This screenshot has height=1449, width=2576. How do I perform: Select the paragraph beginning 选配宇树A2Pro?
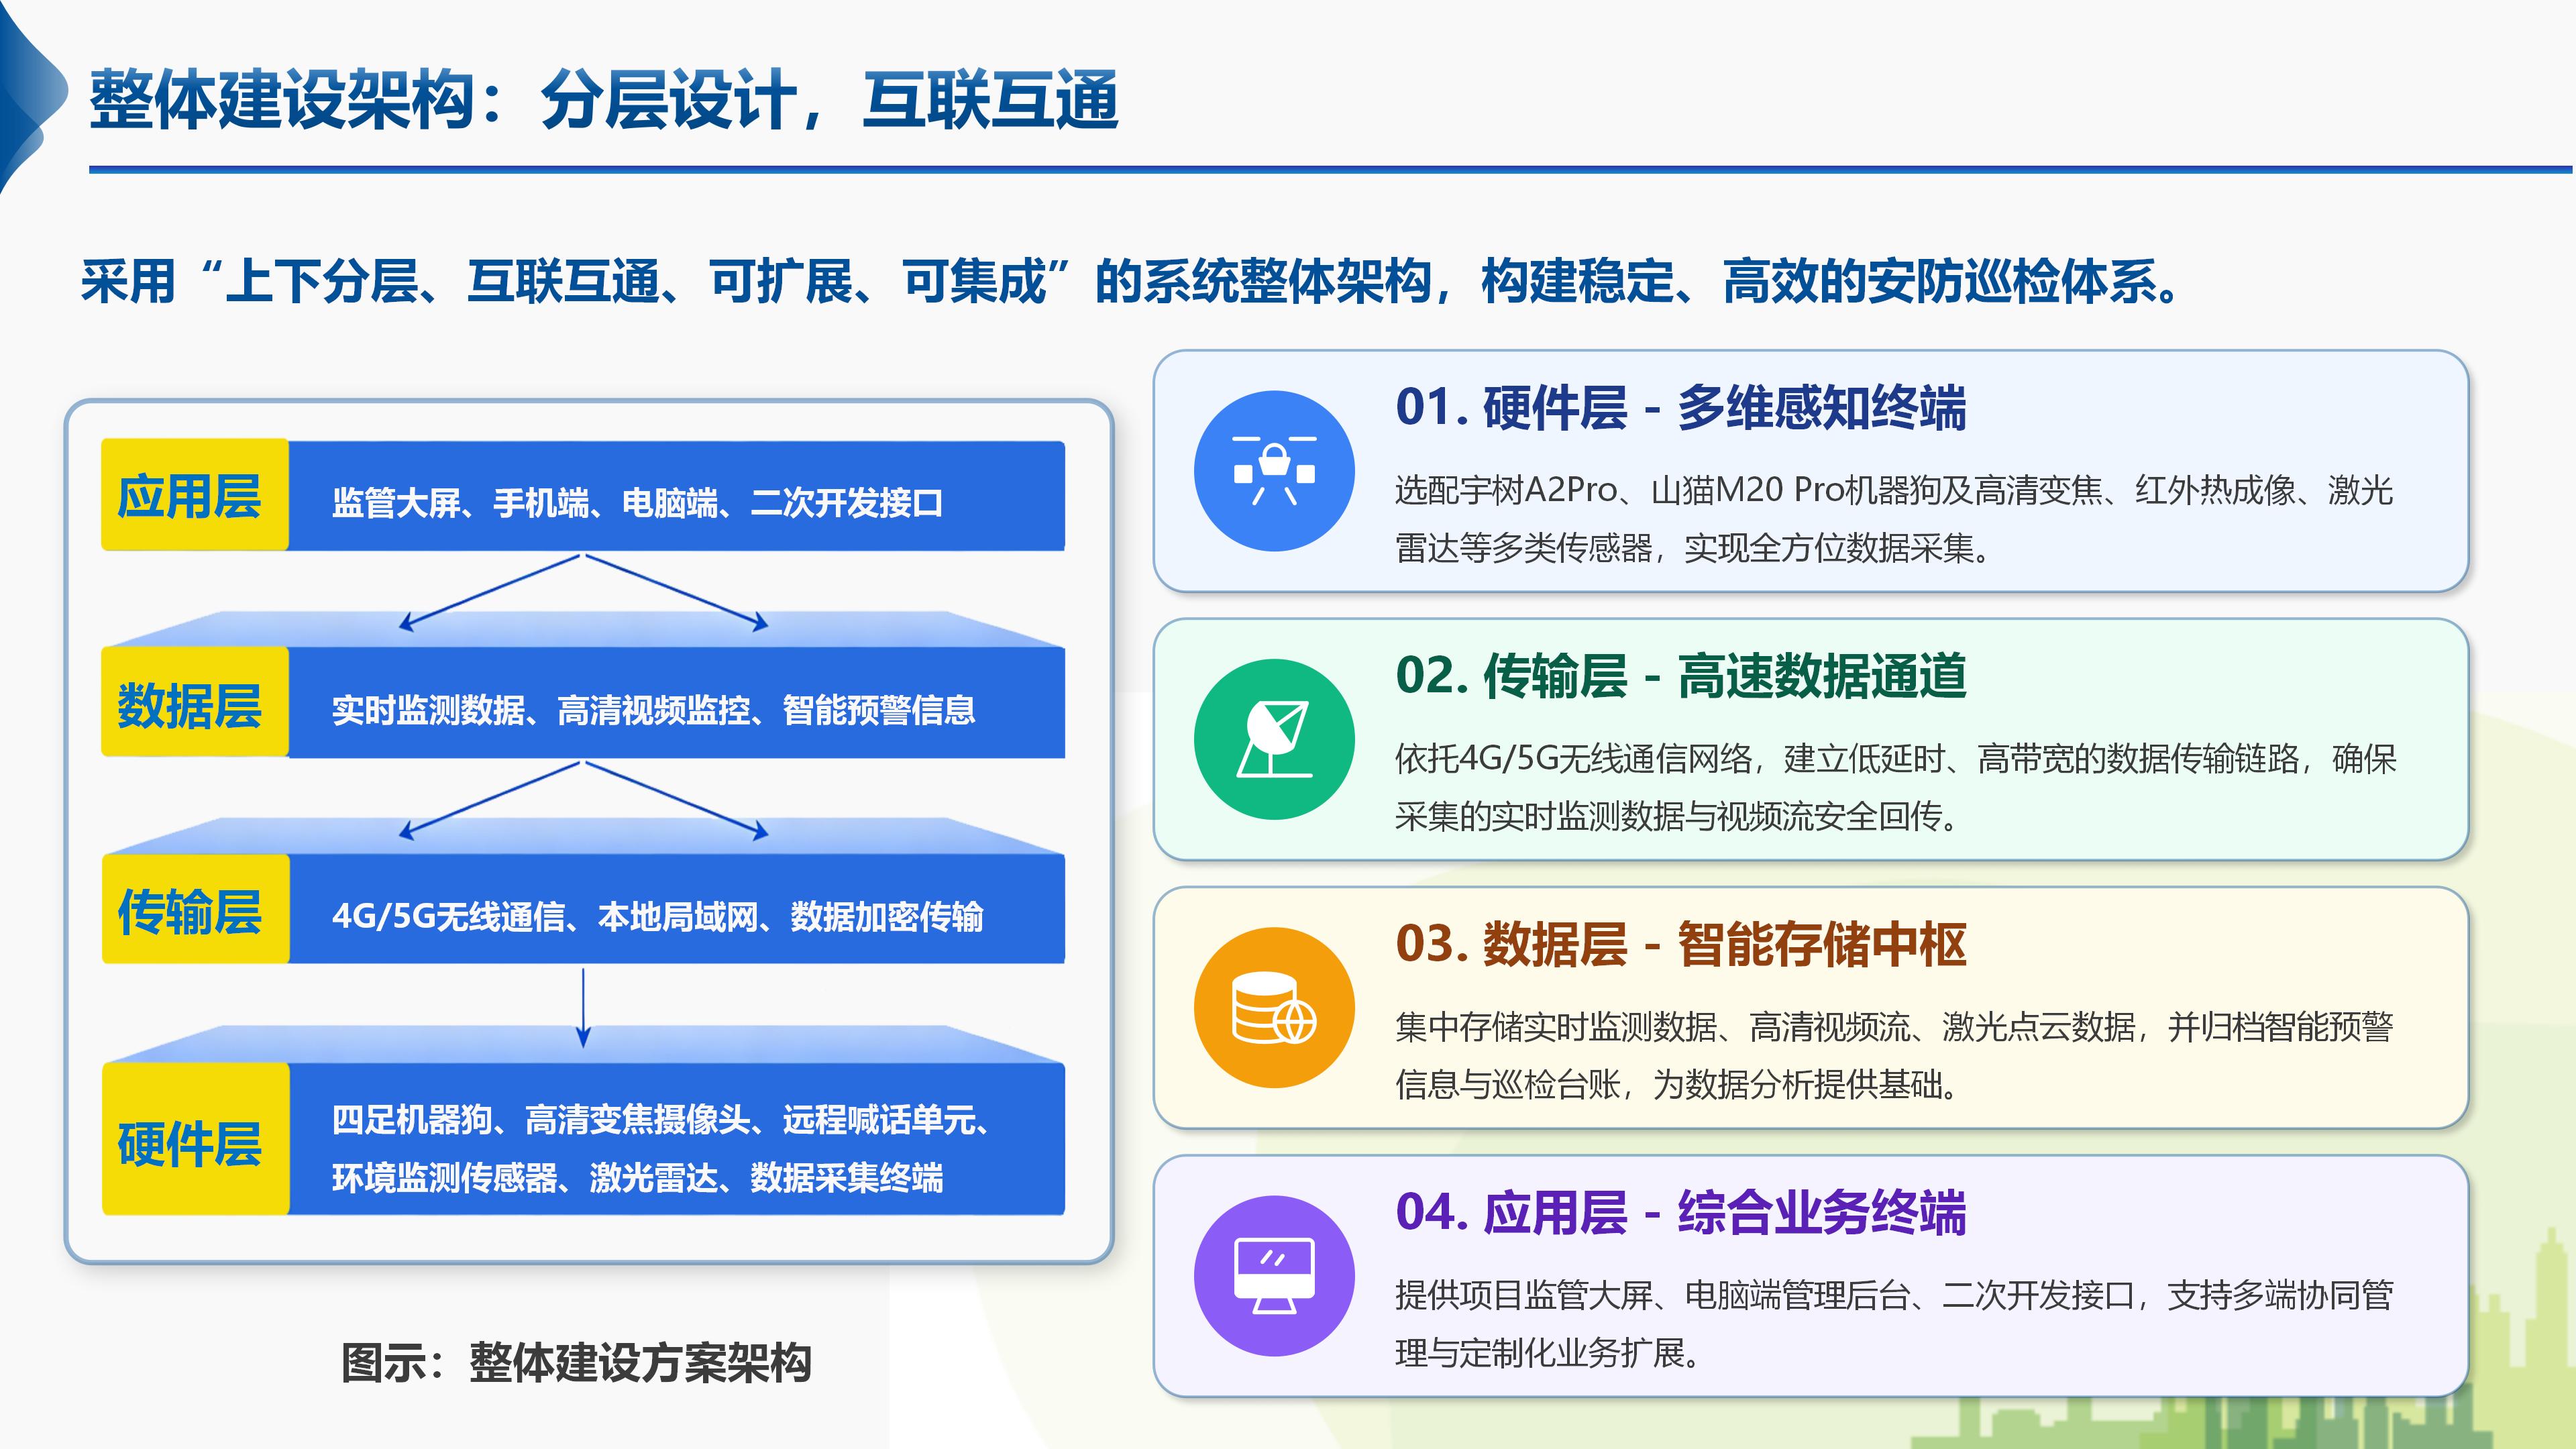point(1894,519)
